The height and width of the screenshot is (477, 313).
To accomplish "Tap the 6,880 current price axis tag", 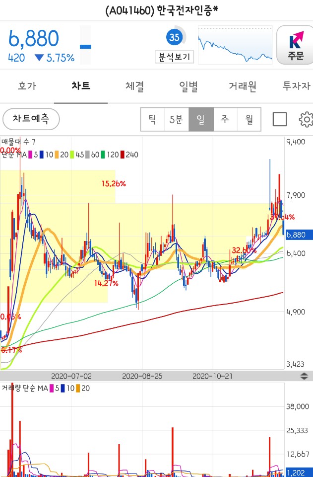I will click(299, 235).
